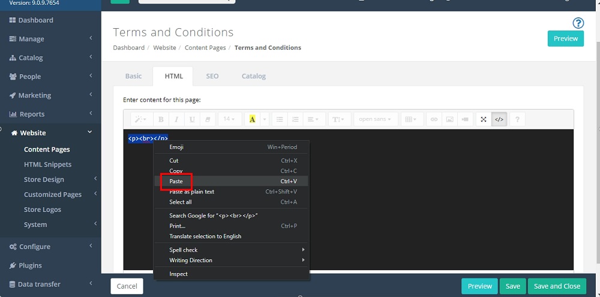Expand the People sidebar menu
Image resolution: width=600 pixels, height=297 pixels.
50,77
